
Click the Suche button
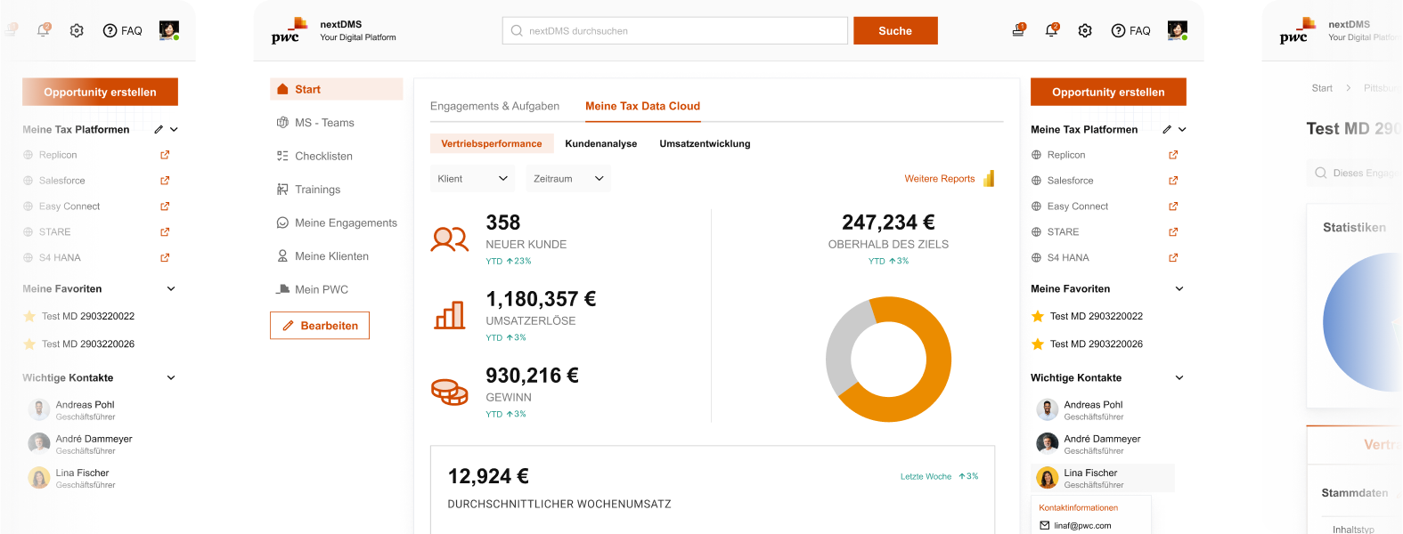pyautogui.click(x=895, y=30)
